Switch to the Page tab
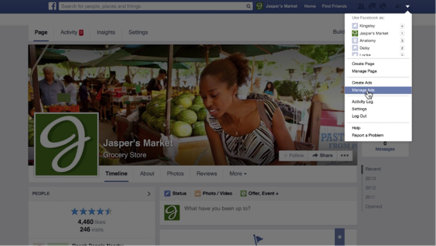436x246 pixels. click(41, 32)
